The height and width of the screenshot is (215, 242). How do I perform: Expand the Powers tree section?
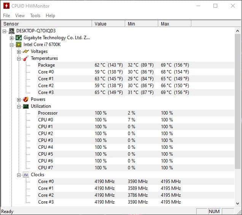(x=19, y=99)
